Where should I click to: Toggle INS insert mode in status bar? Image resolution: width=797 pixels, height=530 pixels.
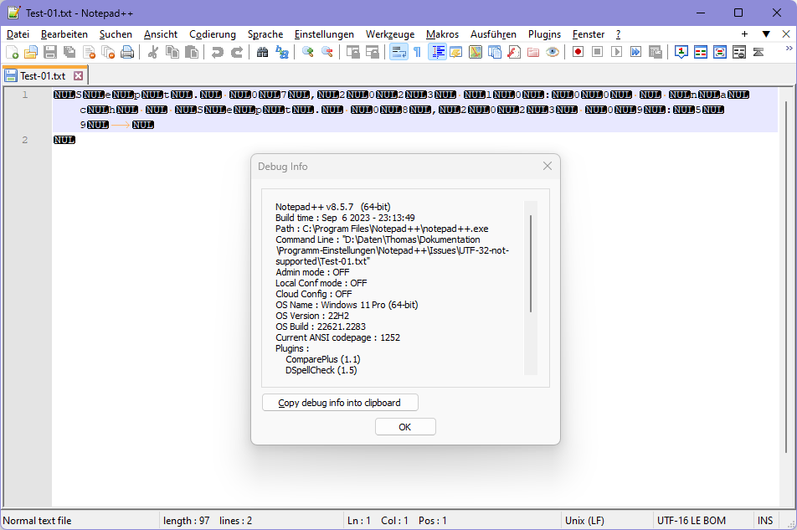(765, 520)
